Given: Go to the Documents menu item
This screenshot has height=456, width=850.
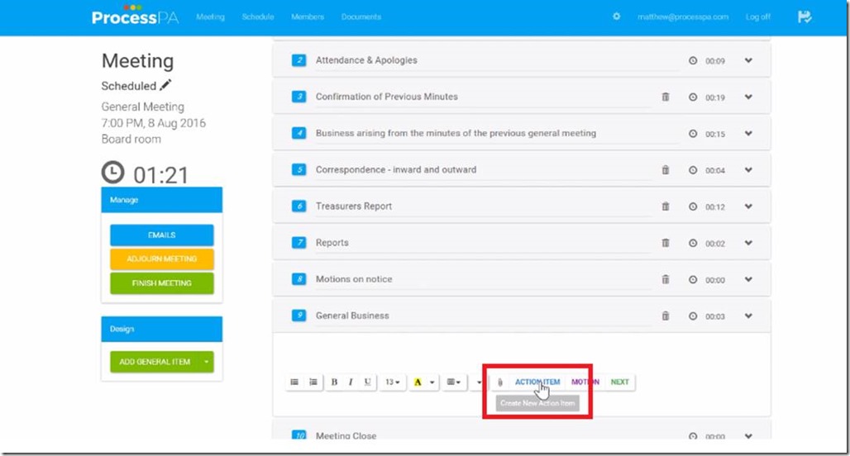Looking at the screenshot, I should [x=361, y=17].
